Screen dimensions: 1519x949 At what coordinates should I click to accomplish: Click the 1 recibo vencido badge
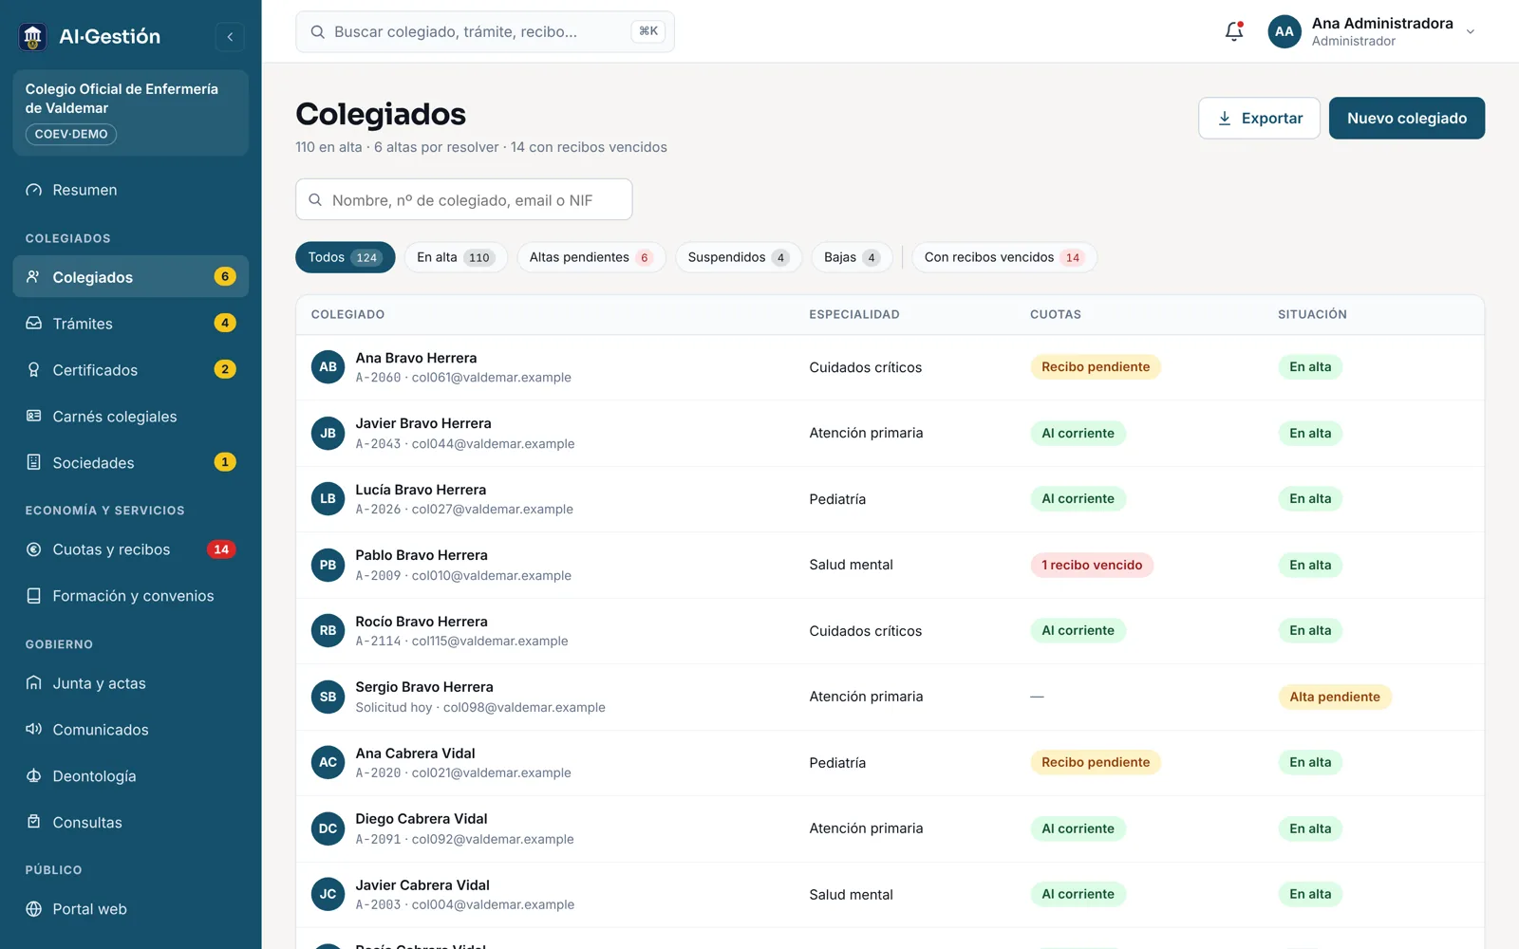(x=1092, y=566)
